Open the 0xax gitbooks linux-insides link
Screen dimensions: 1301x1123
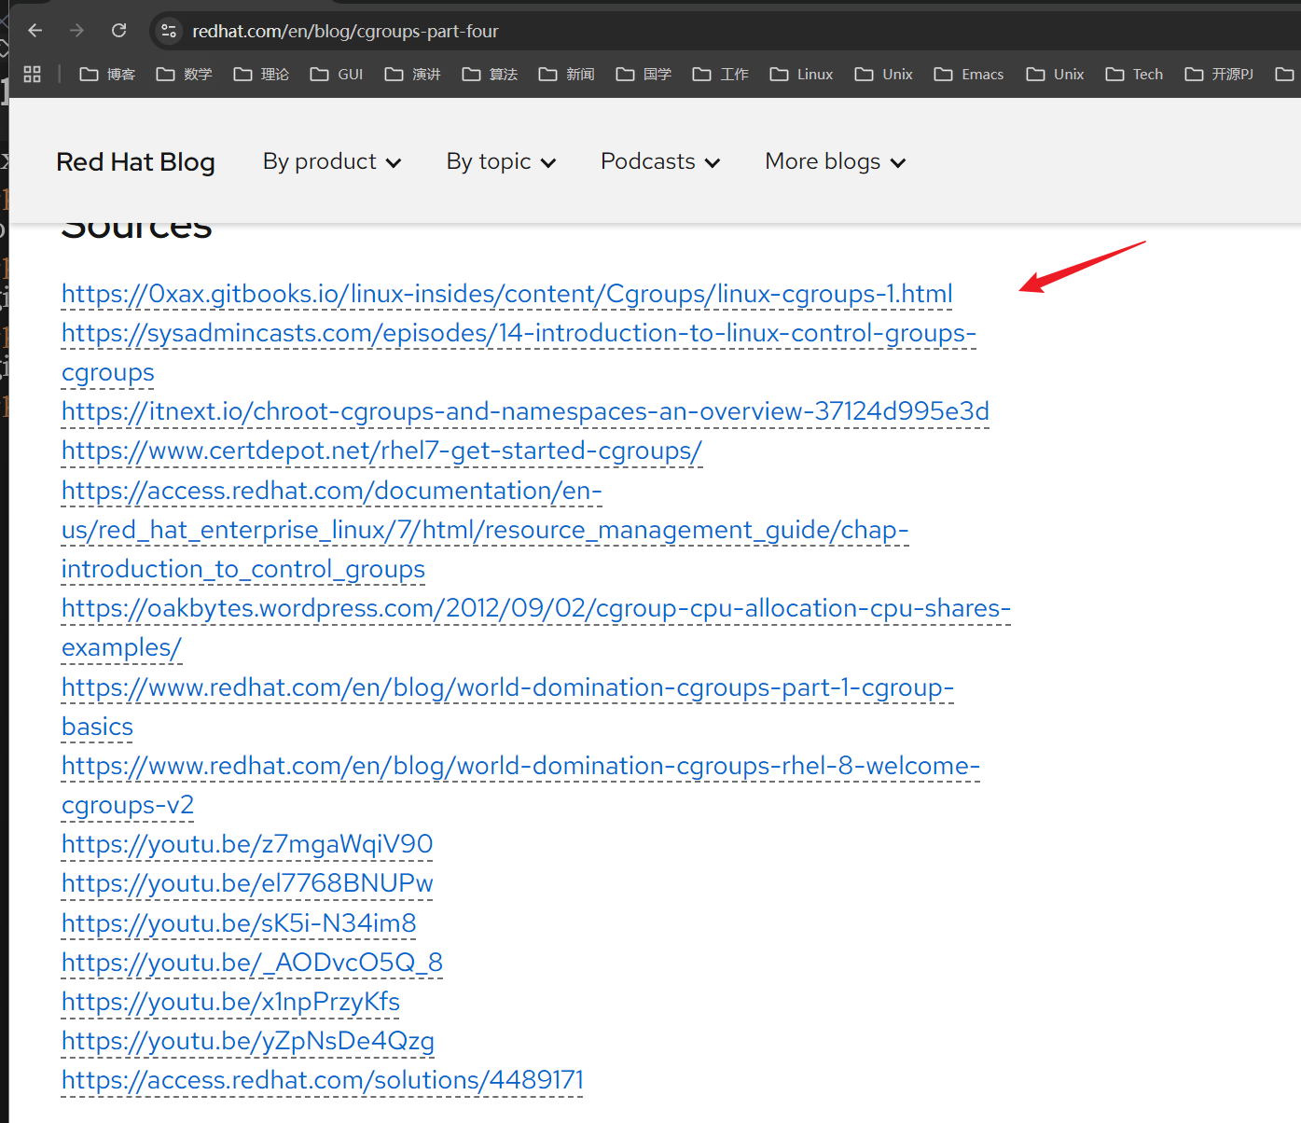pos(506,294)
